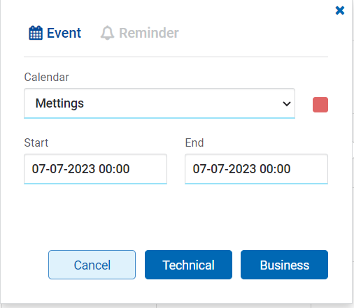
Task: Switch to the Event tab label
Action: pos(64,33)
